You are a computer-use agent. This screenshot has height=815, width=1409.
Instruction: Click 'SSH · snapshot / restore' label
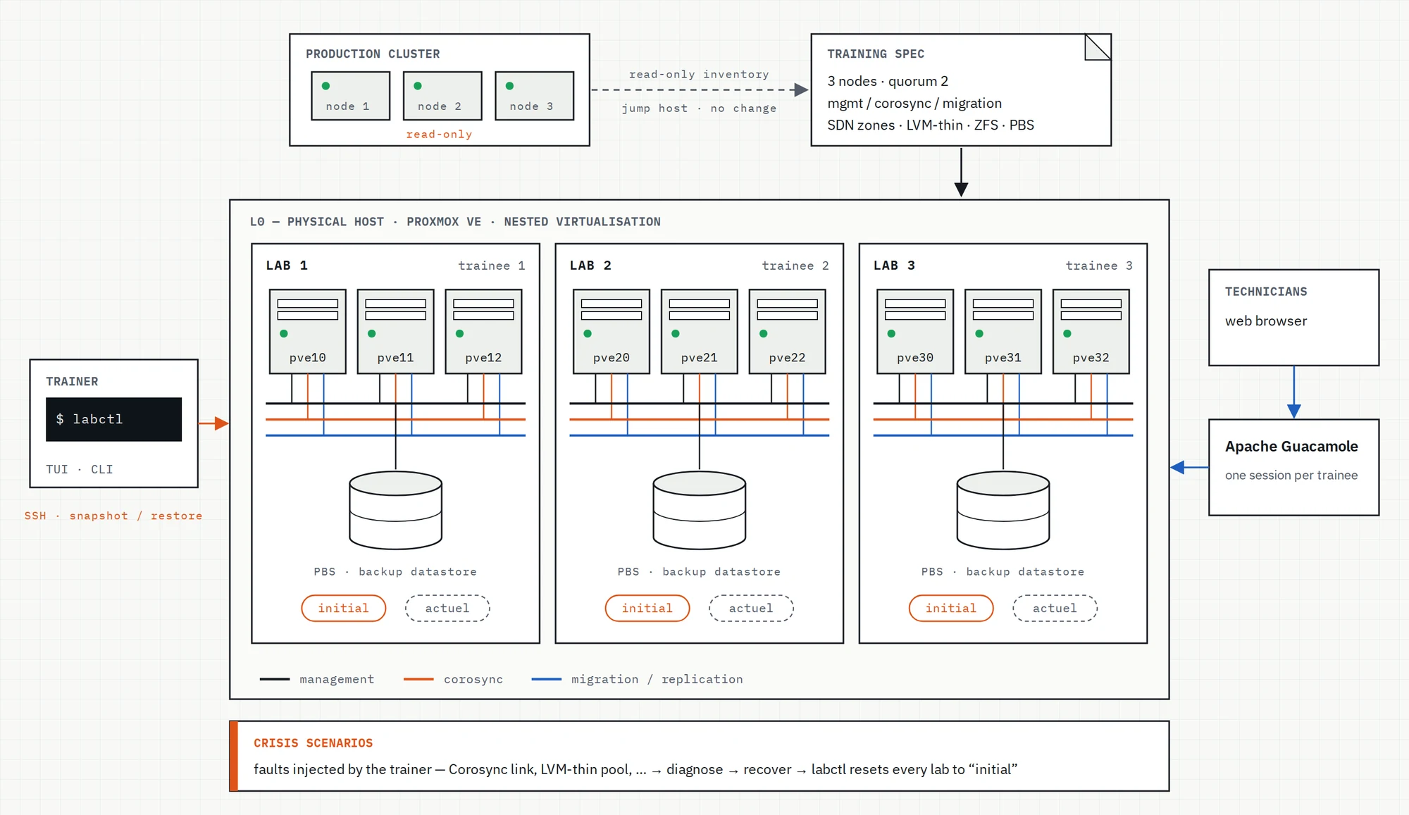113,516
